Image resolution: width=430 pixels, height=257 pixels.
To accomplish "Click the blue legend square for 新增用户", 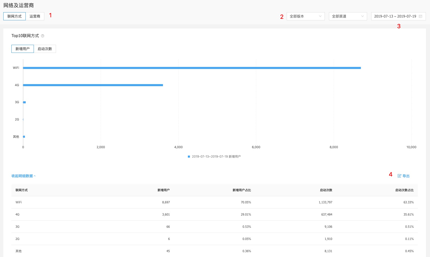I will 189,157.
